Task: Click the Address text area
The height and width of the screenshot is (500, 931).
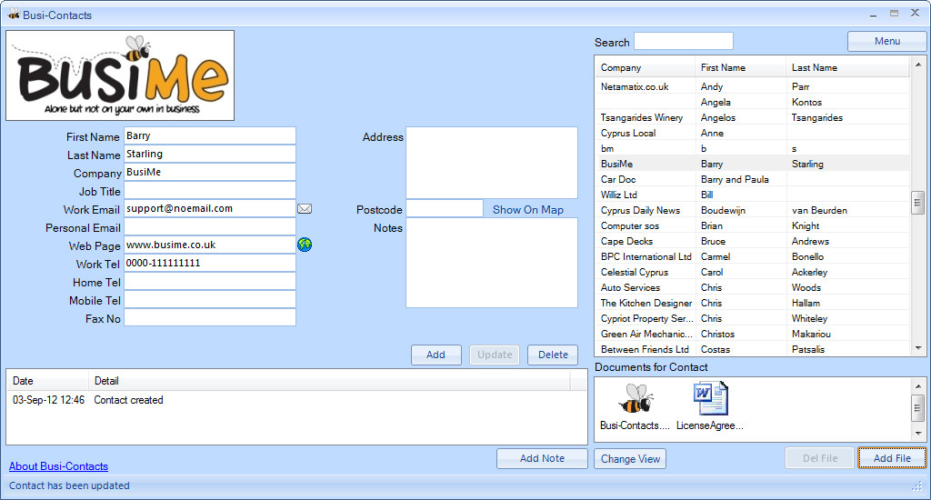Action: [492, 163]
